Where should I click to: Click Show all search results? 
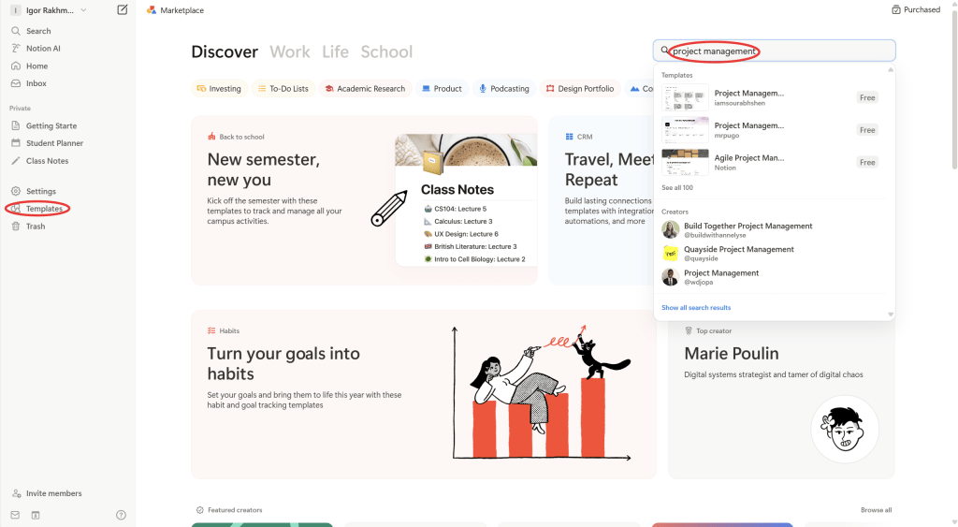pyautogui.click(x=696, y=308)
